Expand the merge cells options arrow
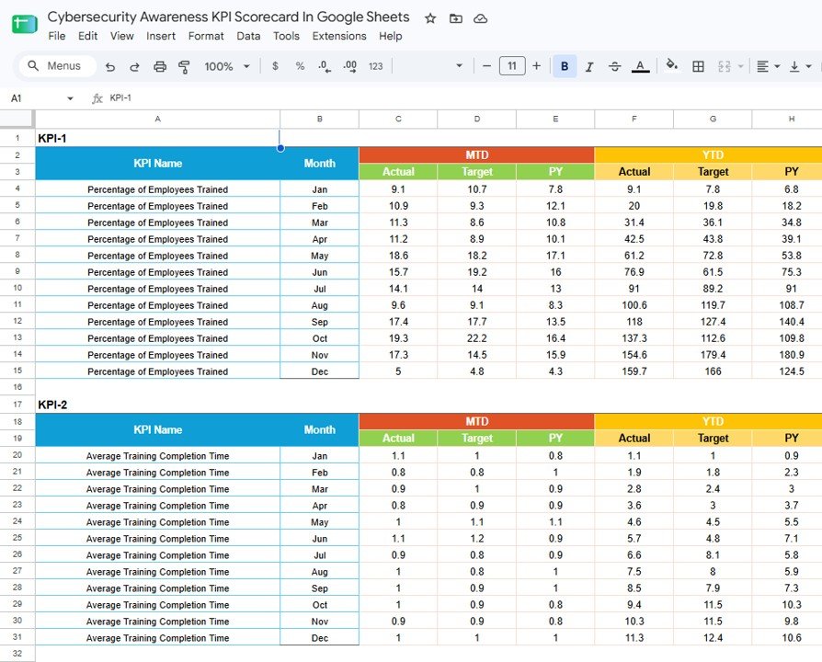822x662 pixels. pos(741,66)
